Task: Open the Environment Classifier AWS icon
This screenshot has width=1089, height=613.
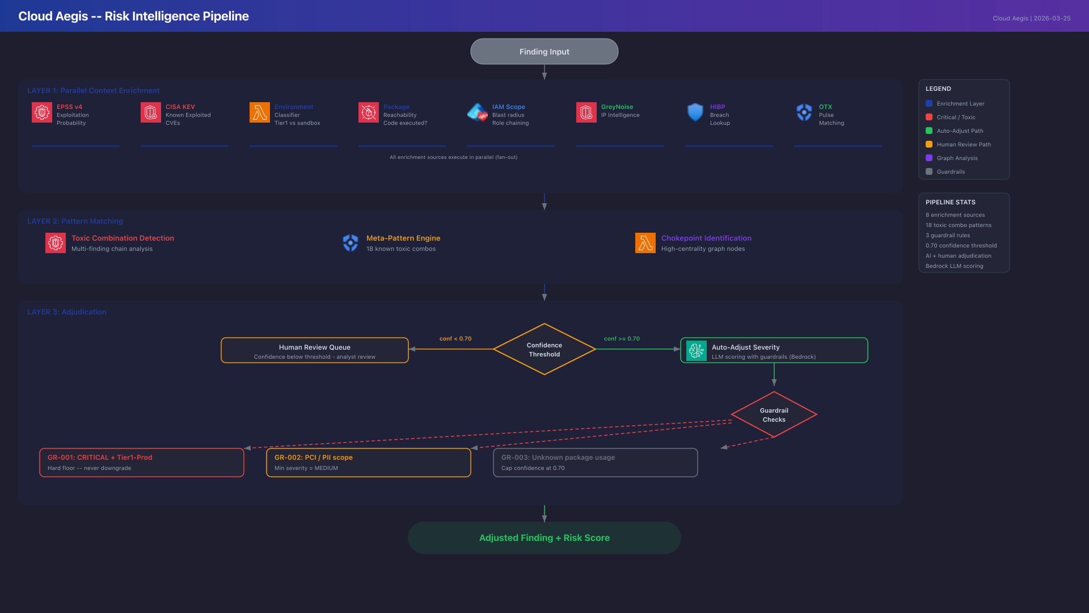Action: pos(259,112)
